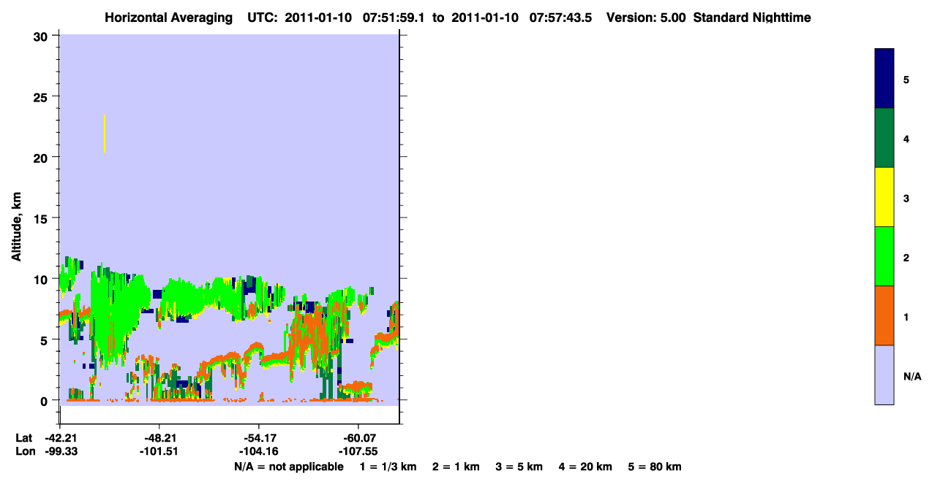Click the '2 = 1 km' legend text
The image size is (951, 487).
tap(456, 467)
